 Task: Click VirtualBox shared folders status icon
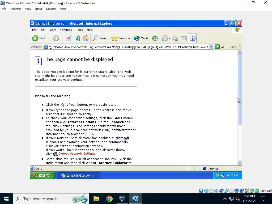point(231,191)
